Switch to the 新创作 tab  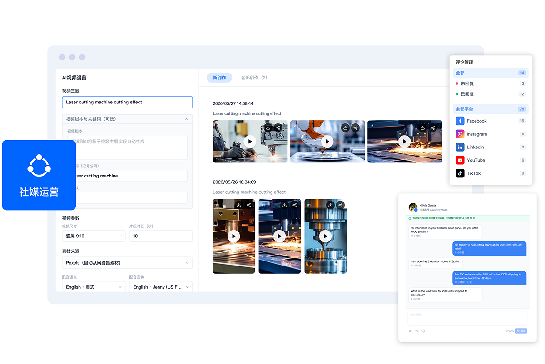point(219,78)
